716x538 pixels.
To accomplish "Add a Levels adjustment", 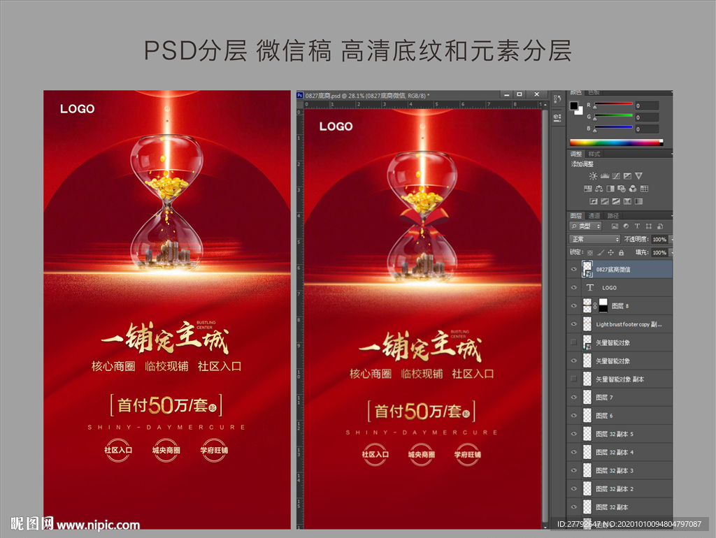I will click(x=605, y=176).
